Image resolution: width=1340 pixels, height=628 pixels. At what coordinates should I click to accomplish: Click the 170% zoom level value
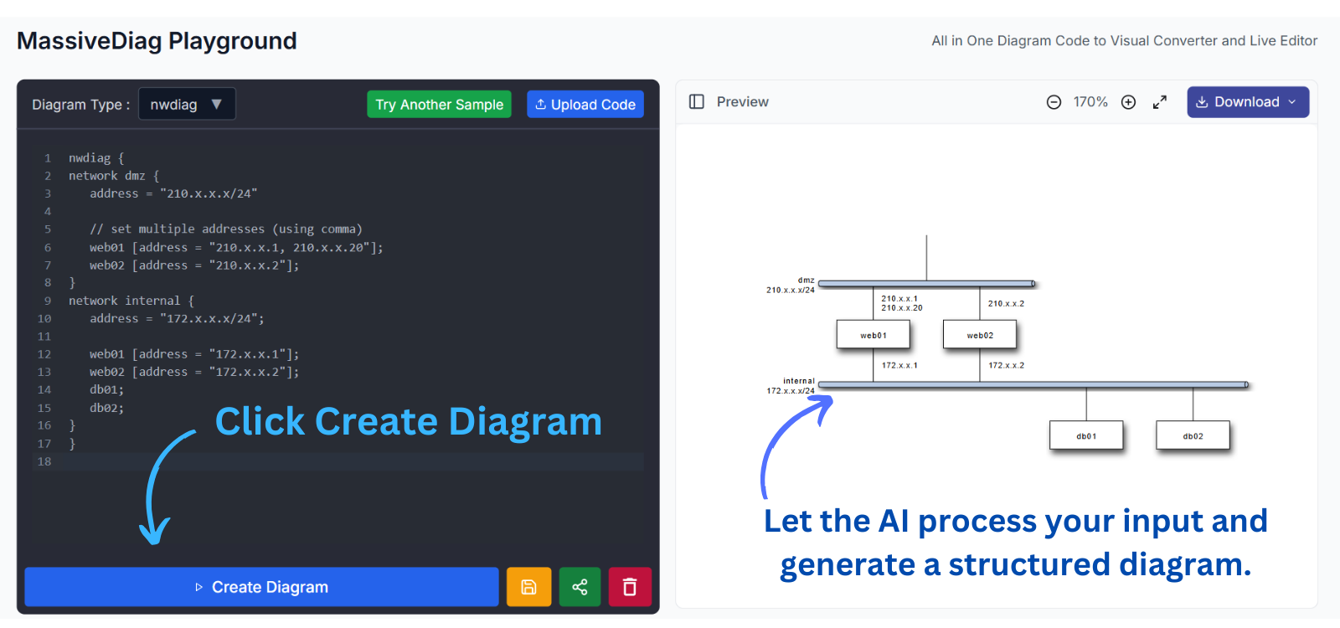tap(1090, 102)
